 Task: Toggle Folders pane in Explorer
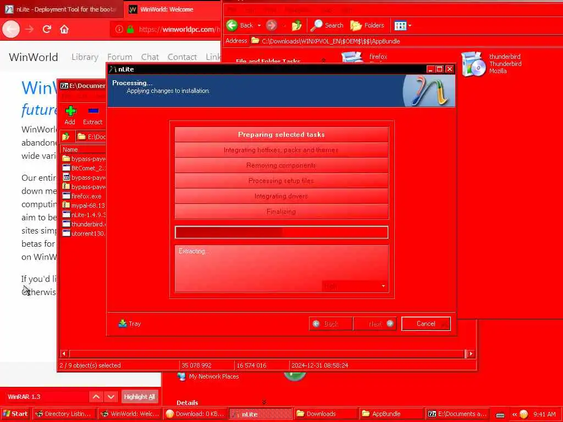367,25
